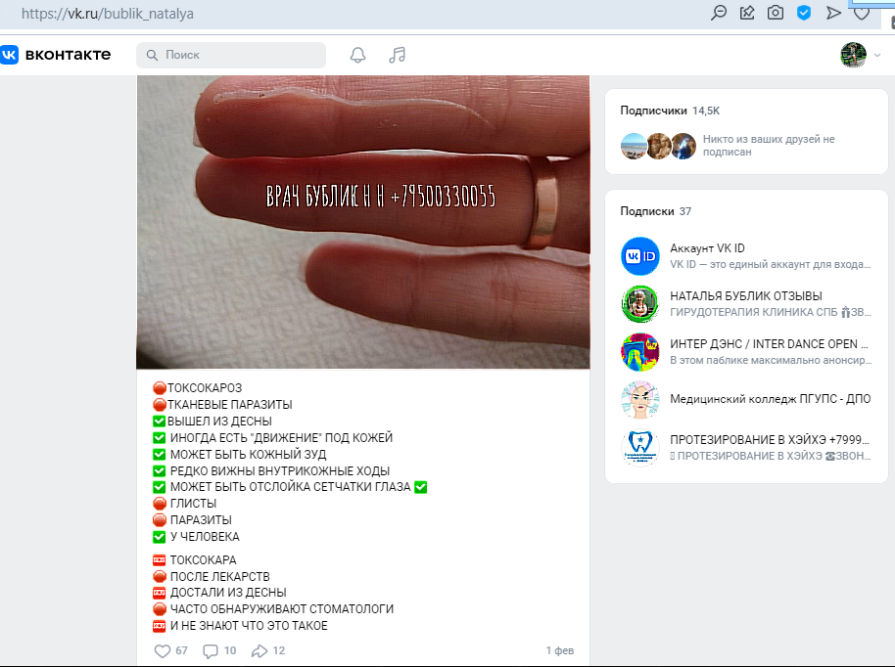Open the НАТАЛЬЯ БУБЛИК ОТЗЫВЫ community

746,296
